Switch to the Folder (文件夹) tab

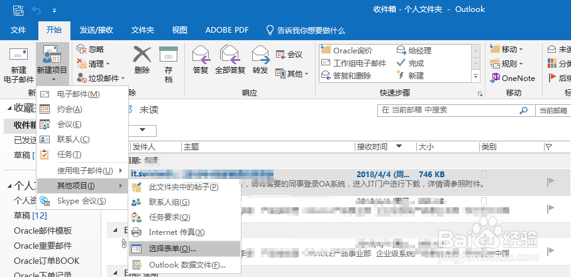coord(143,30)
